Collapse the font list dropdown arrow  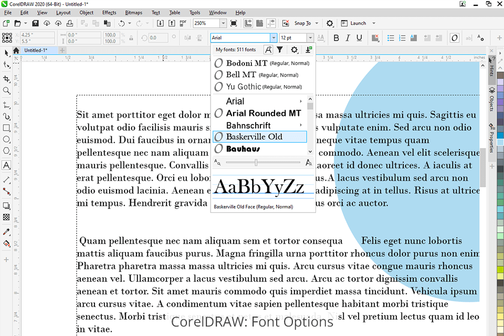(x=274, y=38)
